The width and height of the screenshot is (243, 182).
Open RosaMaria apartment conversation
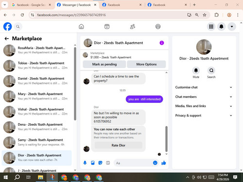(x=36, y=50)
